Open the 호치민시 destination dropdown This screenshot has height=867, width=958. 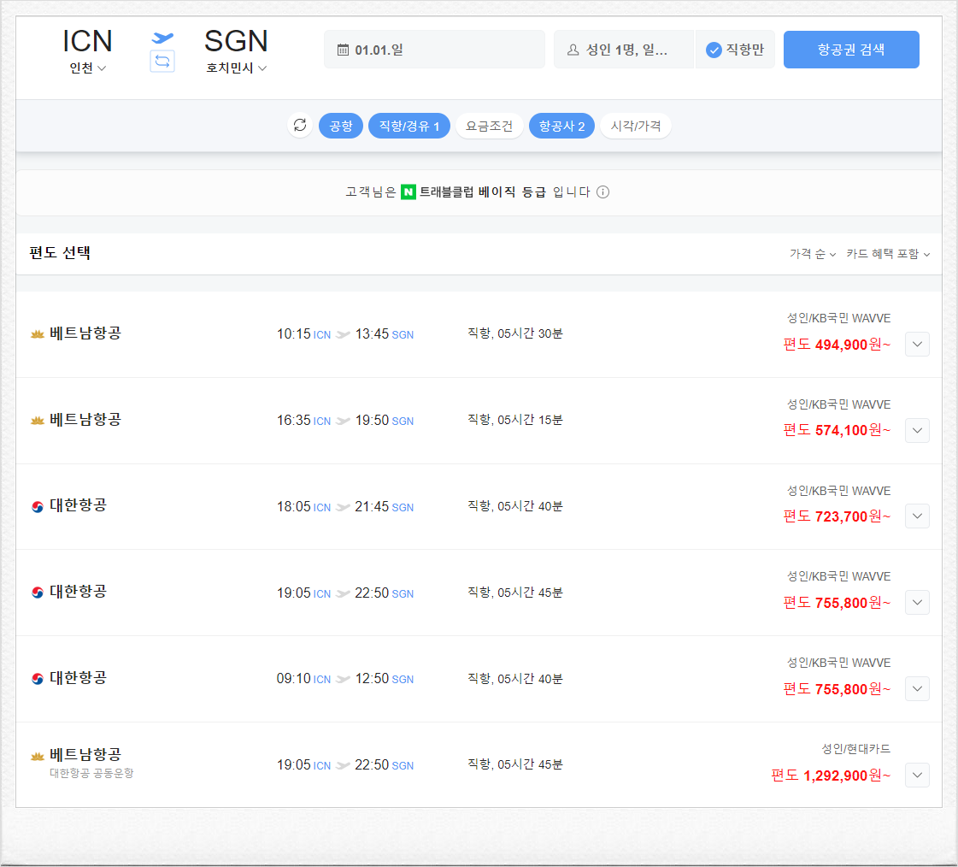click(x=237, y=68)
